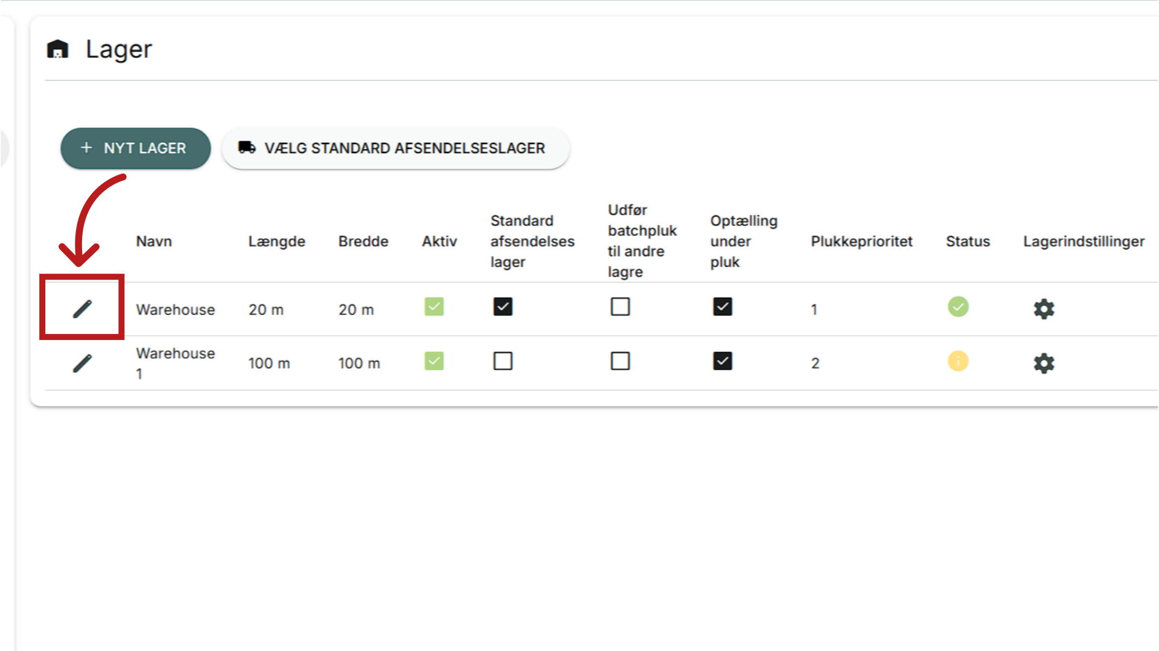1159x651 pixels.
Task: Toggle Aktiv checkbox for Warehouse
Action: click(434, 307)
